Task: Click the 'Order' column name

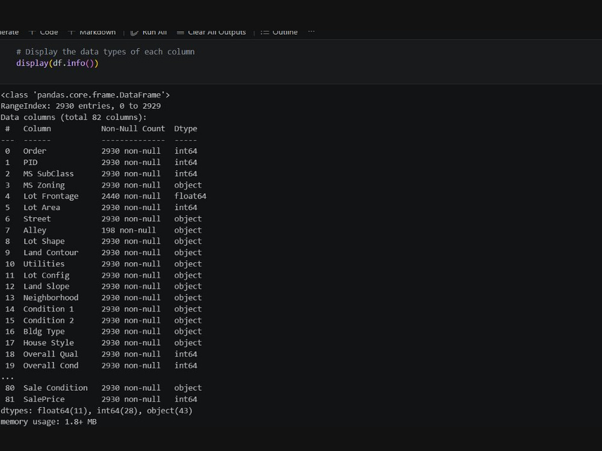Action: 34,151
